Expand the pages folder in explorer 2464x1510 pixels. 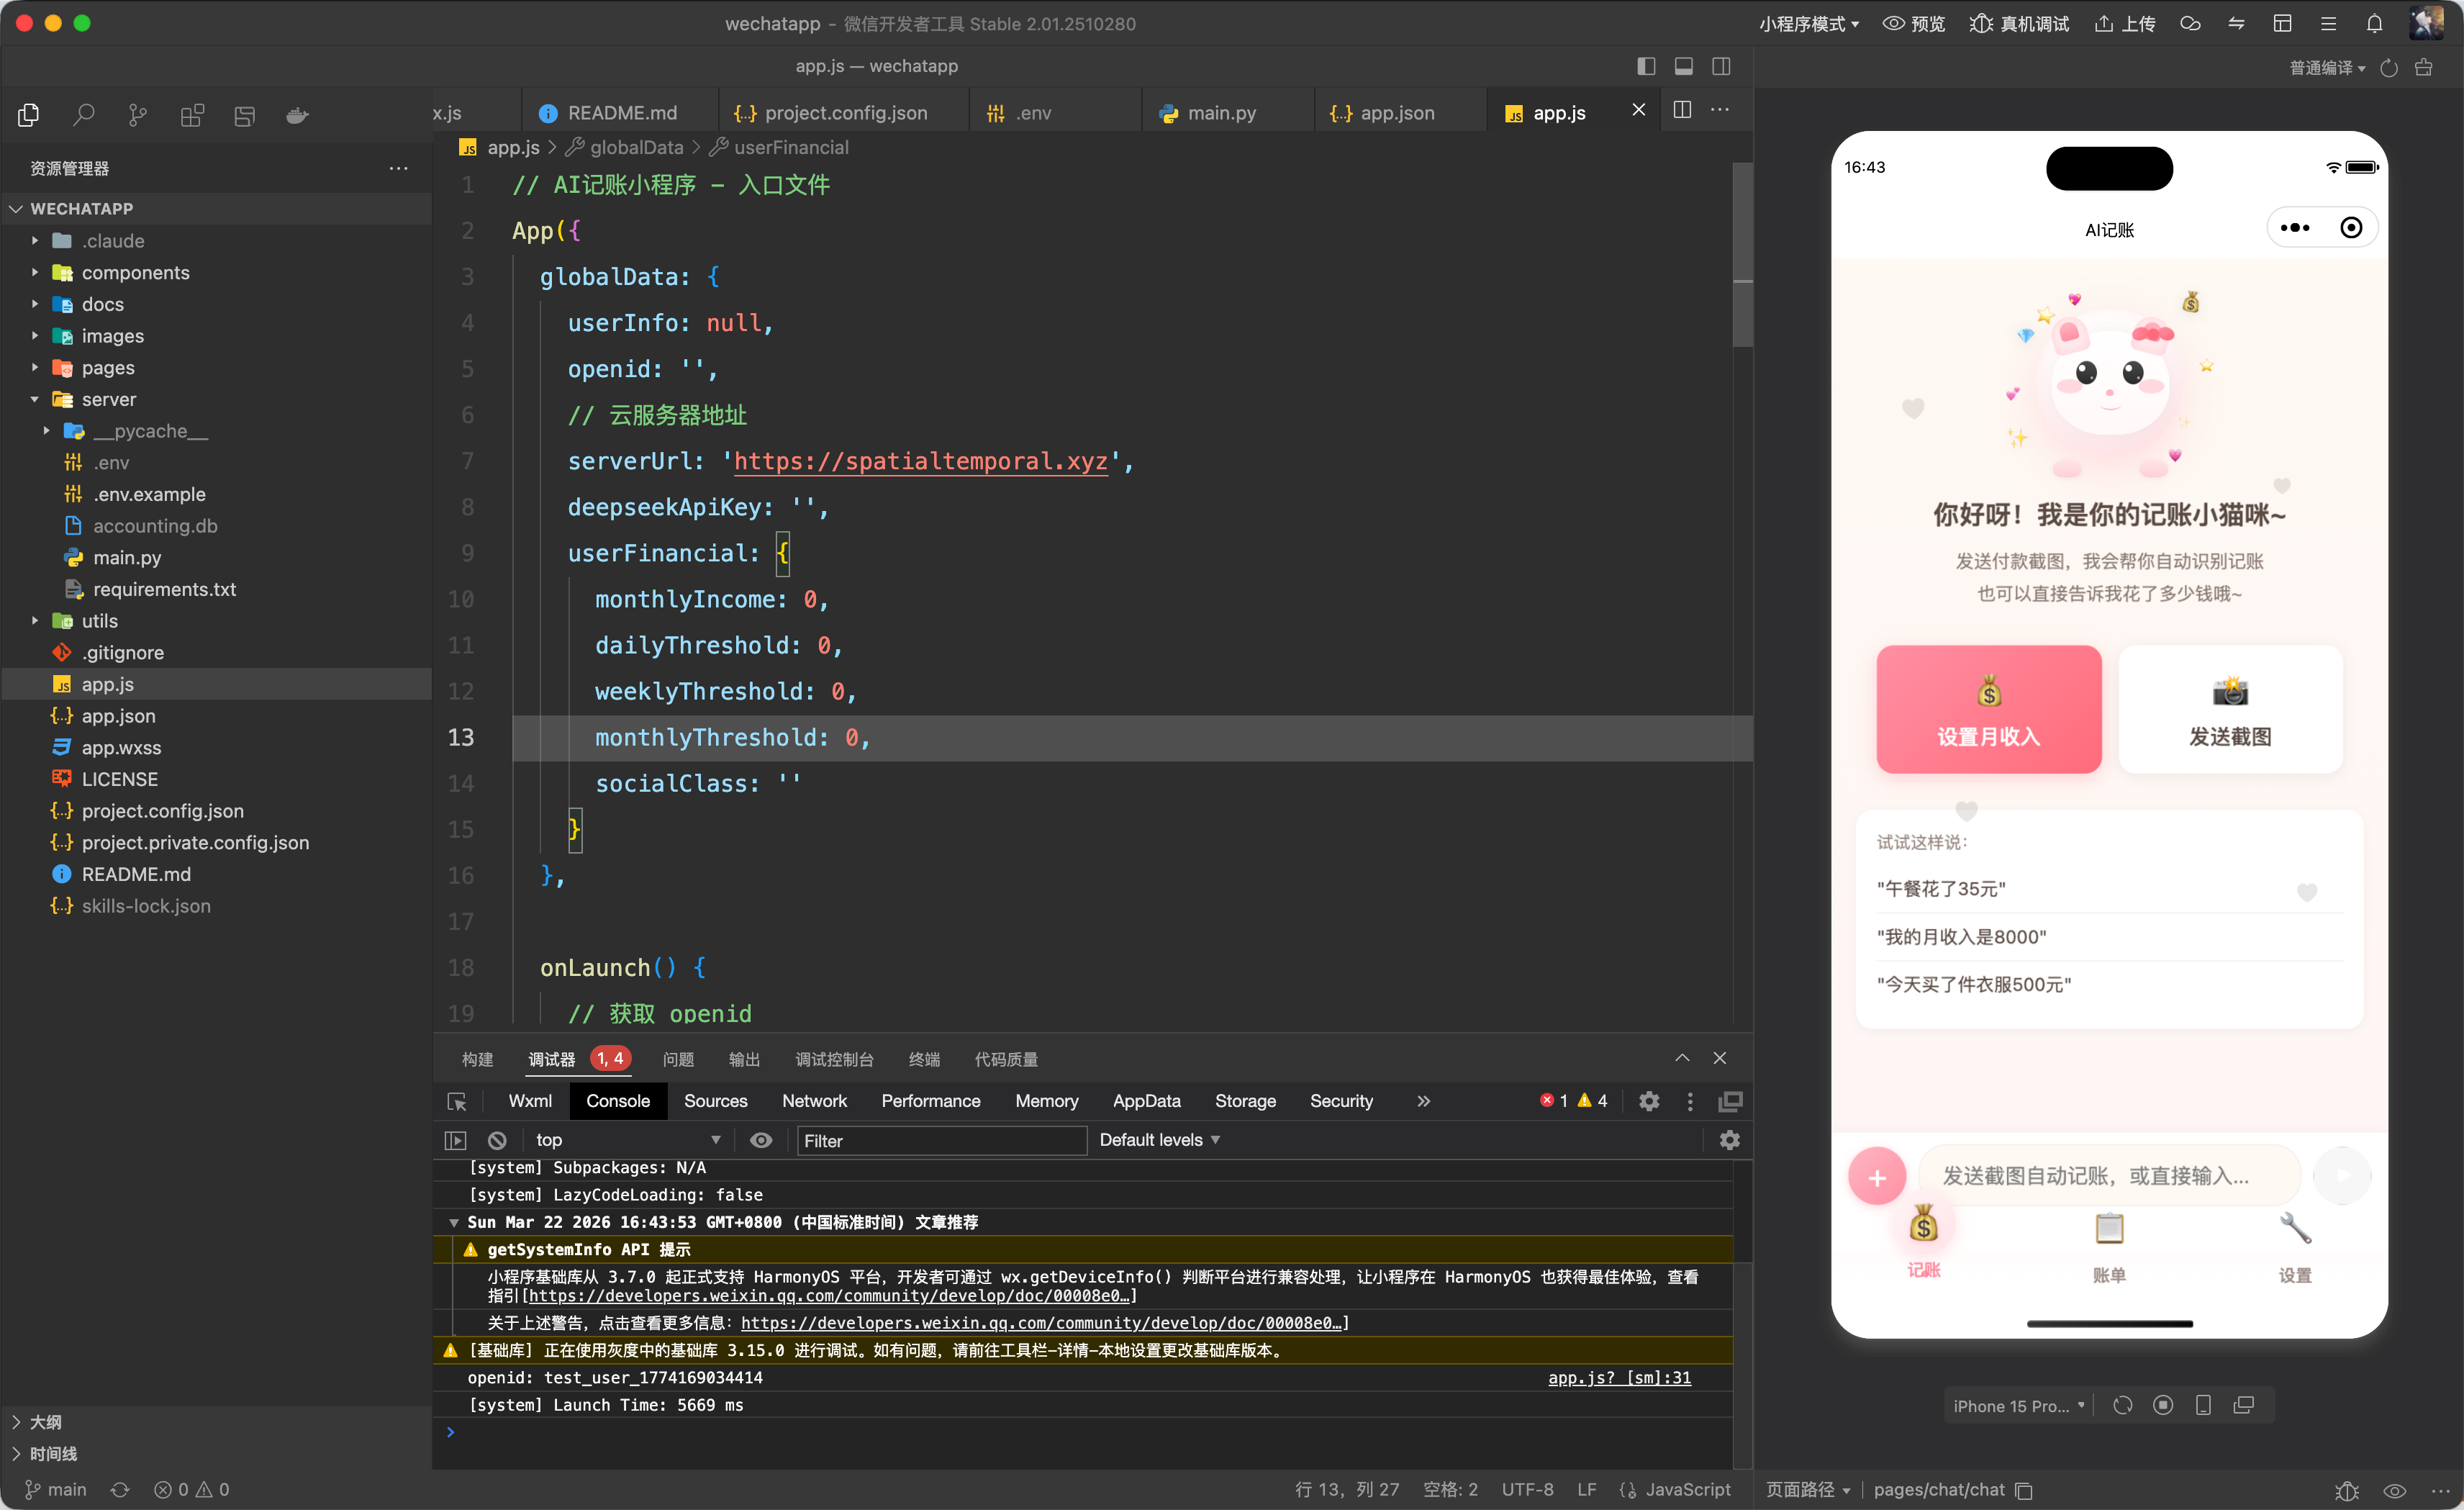[107, 368]
